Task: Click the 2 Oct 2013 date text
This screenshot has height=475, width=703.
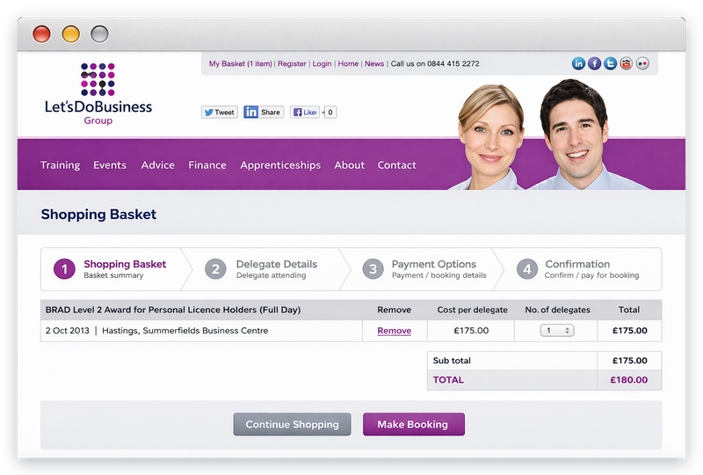Action: click(x=68, y=331)
